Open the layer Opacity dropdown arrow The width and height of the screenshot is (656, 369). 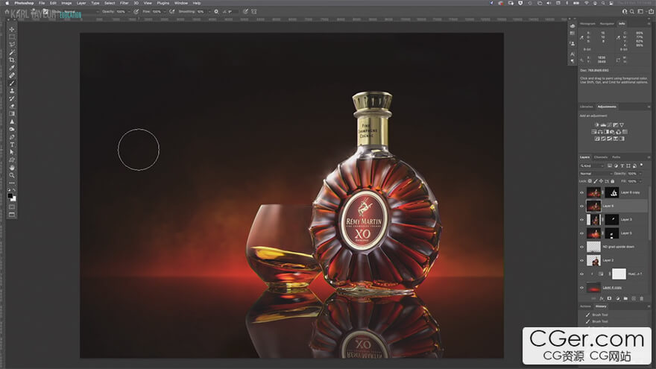(x=640, y=174)
